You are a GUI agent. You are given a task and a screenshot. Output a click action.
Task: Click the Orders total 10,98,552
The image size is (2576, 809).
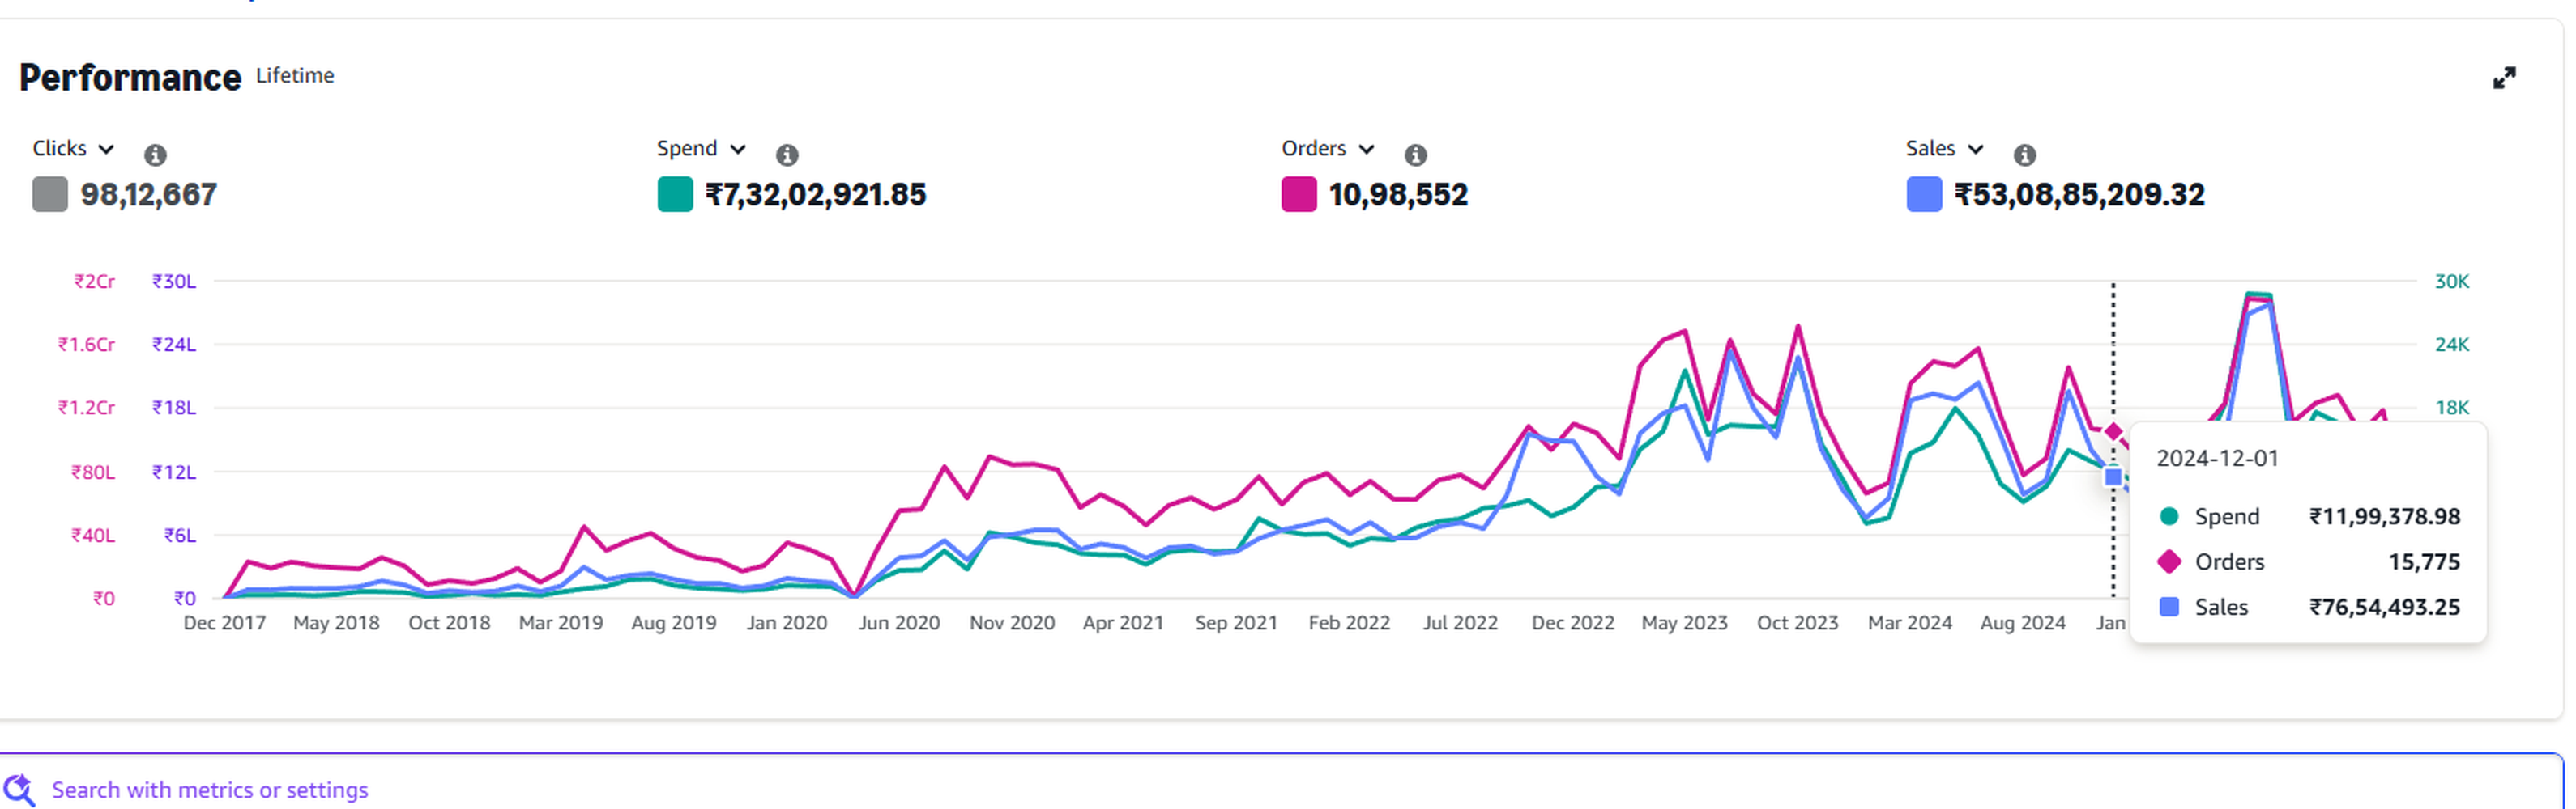1398,195
